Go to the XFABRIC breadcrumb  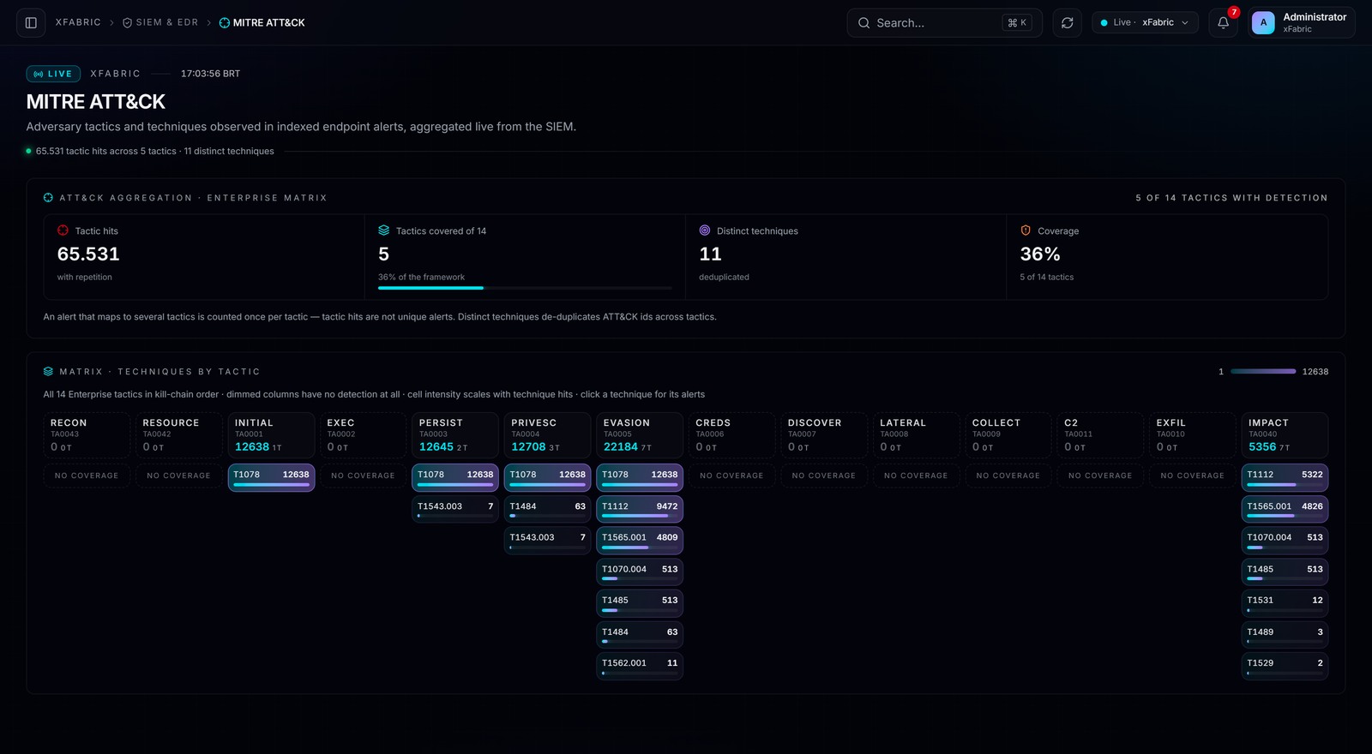[x=78, y=22]
